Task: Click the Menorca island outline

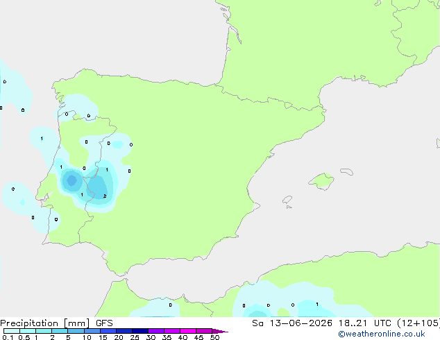Action: click(346, 171)
